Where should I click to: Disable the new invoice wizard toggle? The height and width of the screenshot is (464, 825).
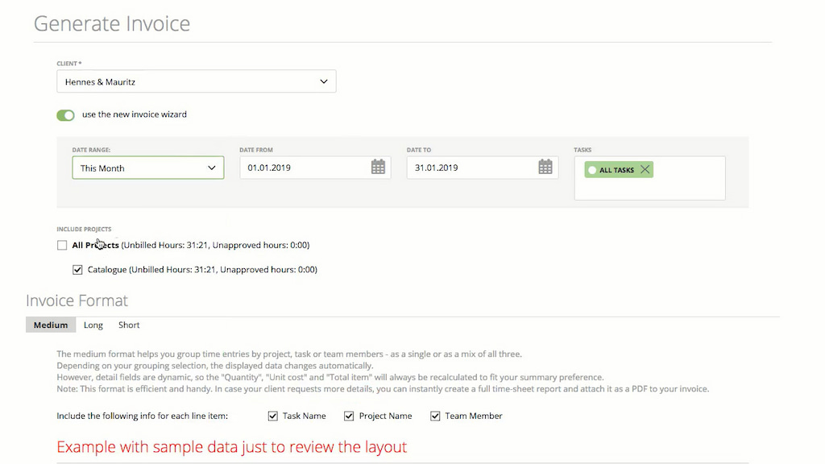65,114
